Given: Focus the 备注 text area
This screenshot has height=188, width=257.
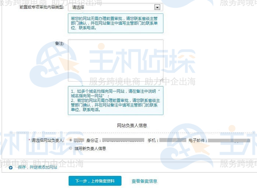Looking at the screenshot, I should pyautogui.click(x=116, y=60).
